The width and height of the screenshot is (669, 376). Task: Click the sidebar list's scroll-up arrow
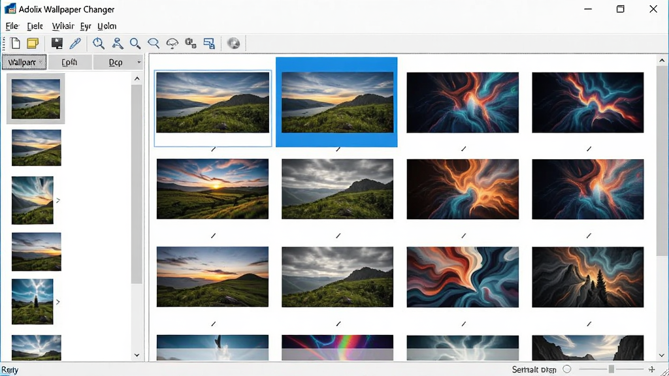coord(137,78)
